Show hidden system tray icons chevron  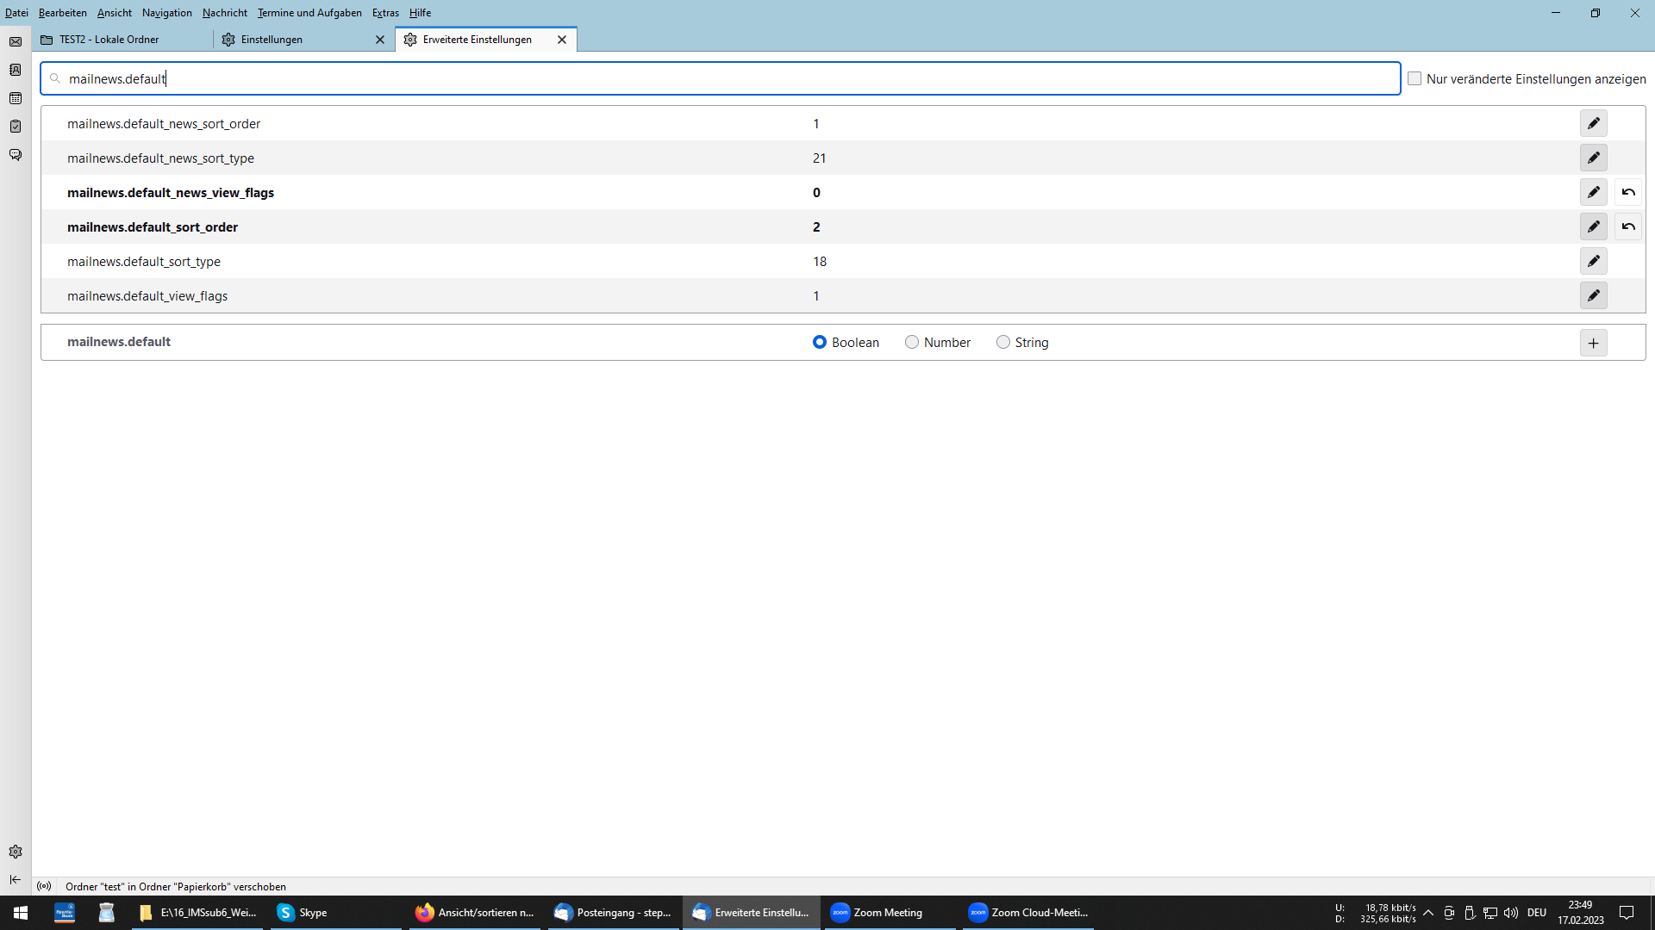pyautogui.click(x=1428, y=913)
